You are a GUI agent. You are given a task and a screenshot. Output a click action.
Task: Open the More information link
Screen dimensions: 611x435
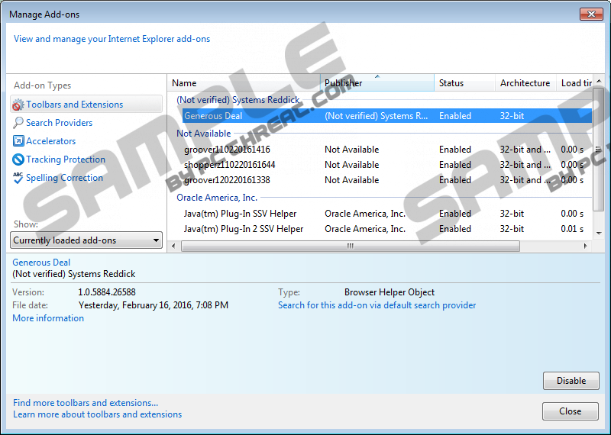click(48, 318)
